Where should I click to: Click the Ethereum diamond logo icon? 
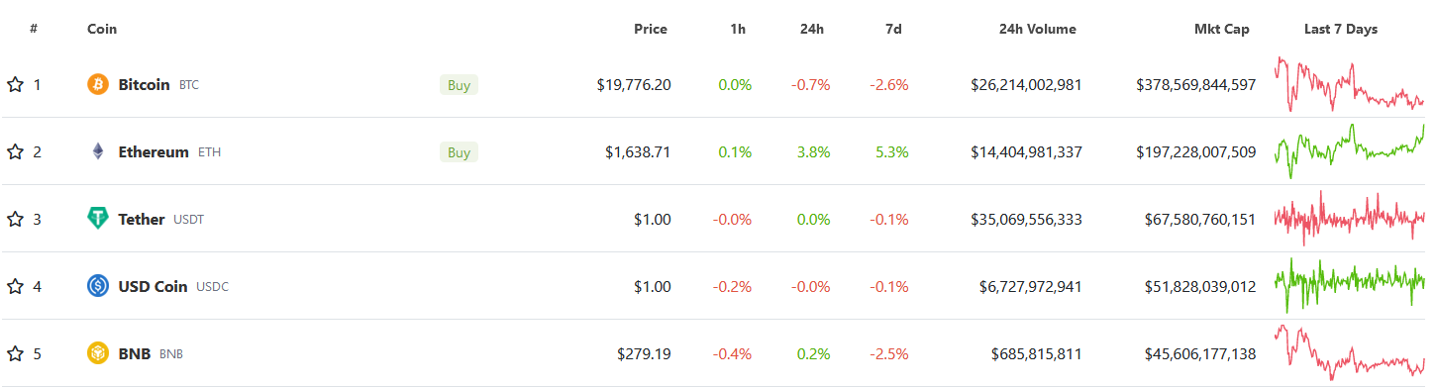pos(97,151)
